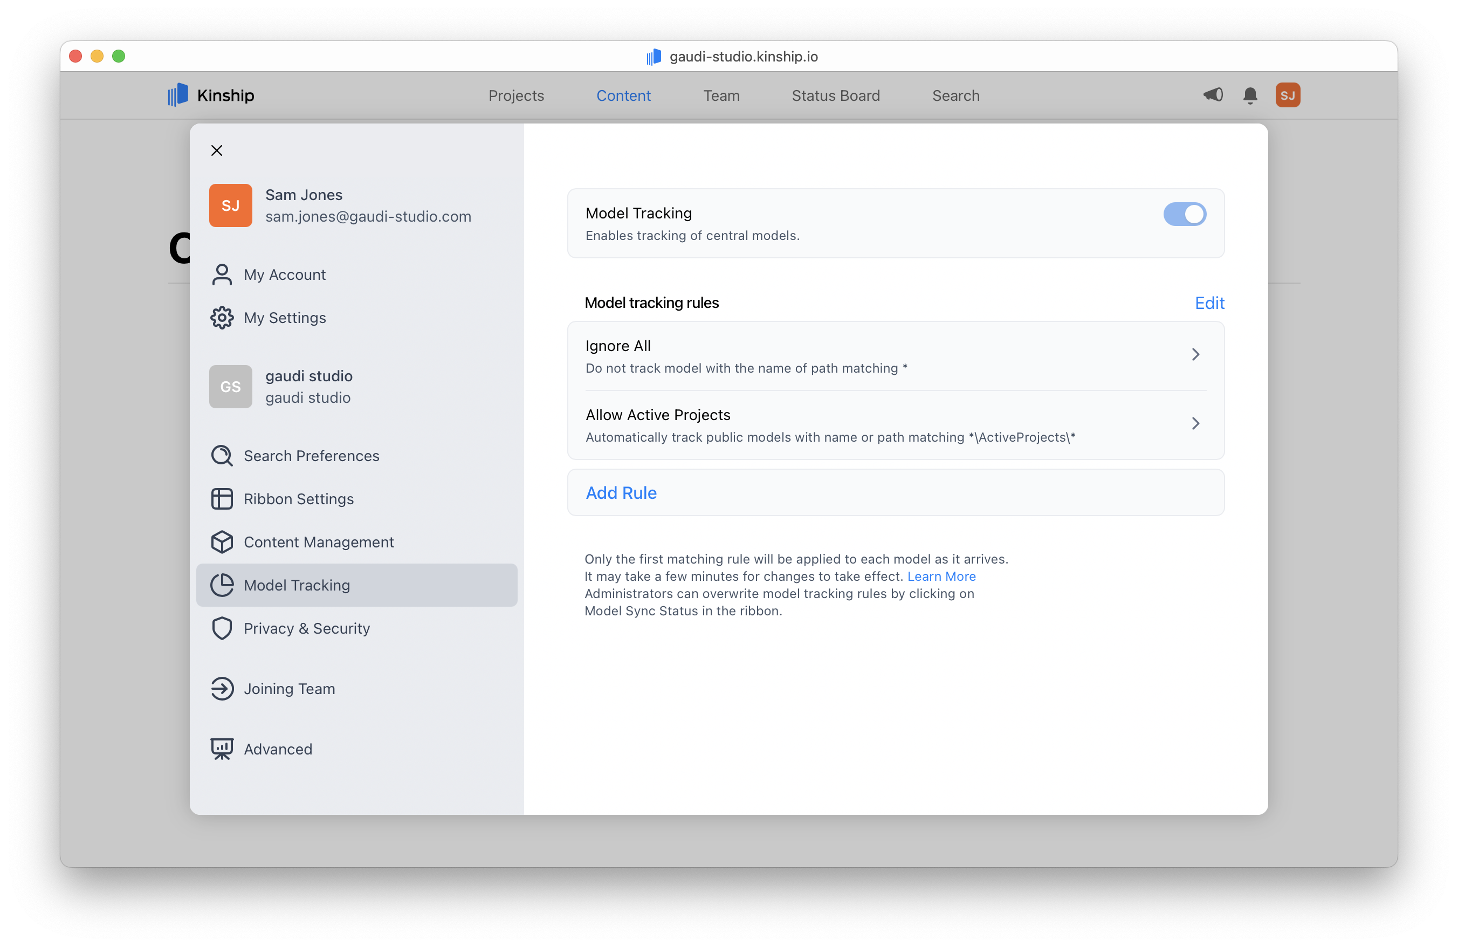Image resolution: width=1458 pixels, height=947 pixels.
Task: Expand the Allow Active Projects chevron
Action: pyautogui.click(x=1195, y=423)
